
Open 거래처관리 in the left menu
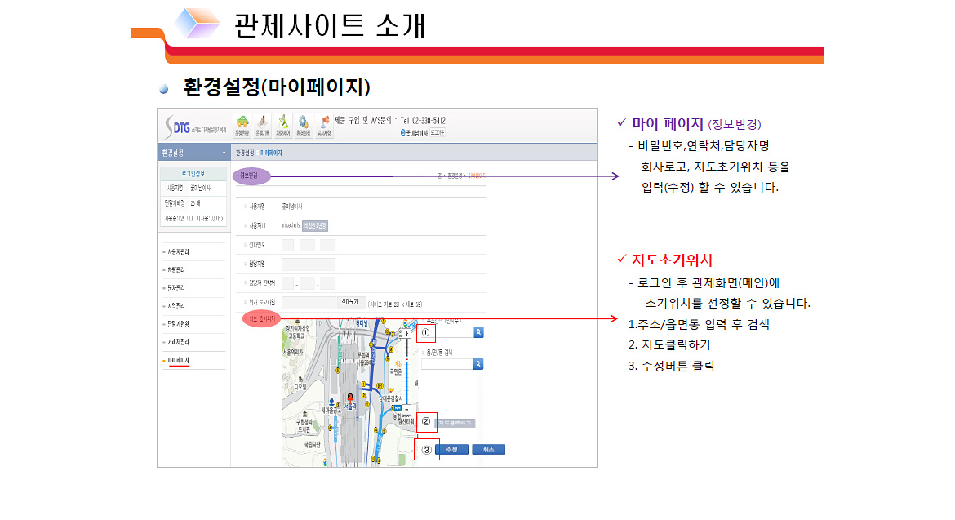click(x=178, y=342)
